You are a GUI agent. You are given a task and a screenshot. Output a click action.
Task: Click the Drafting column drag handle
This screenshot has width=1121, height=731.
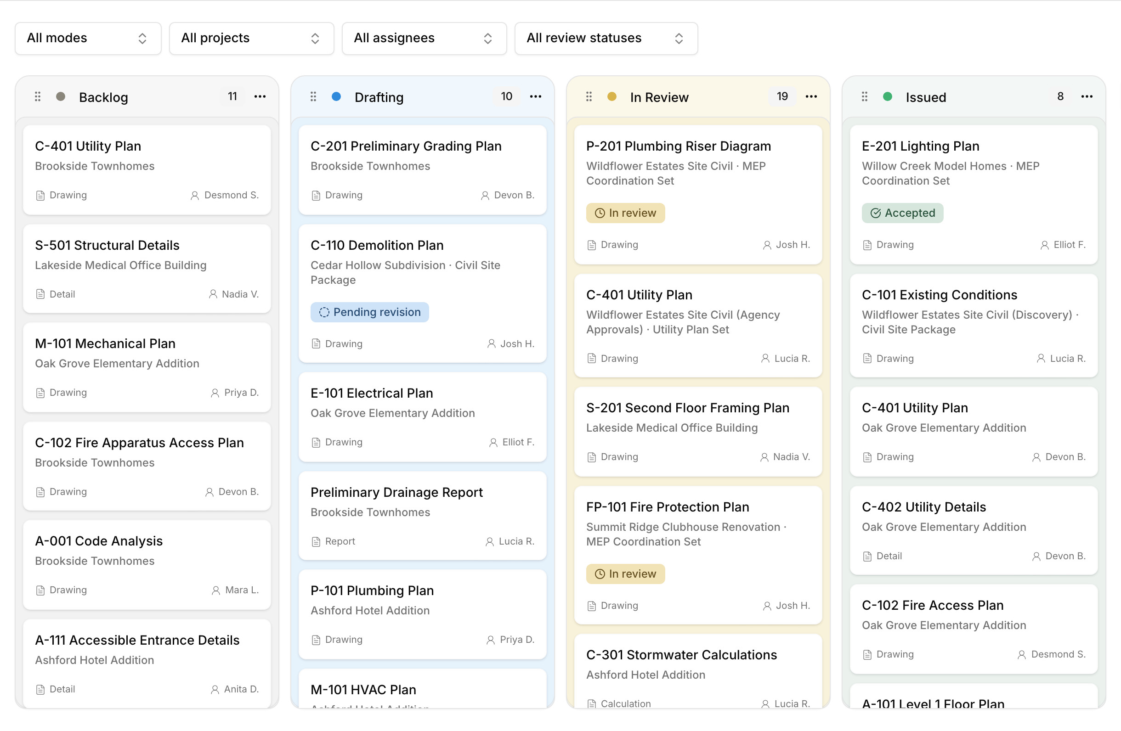tap(313, 96)
